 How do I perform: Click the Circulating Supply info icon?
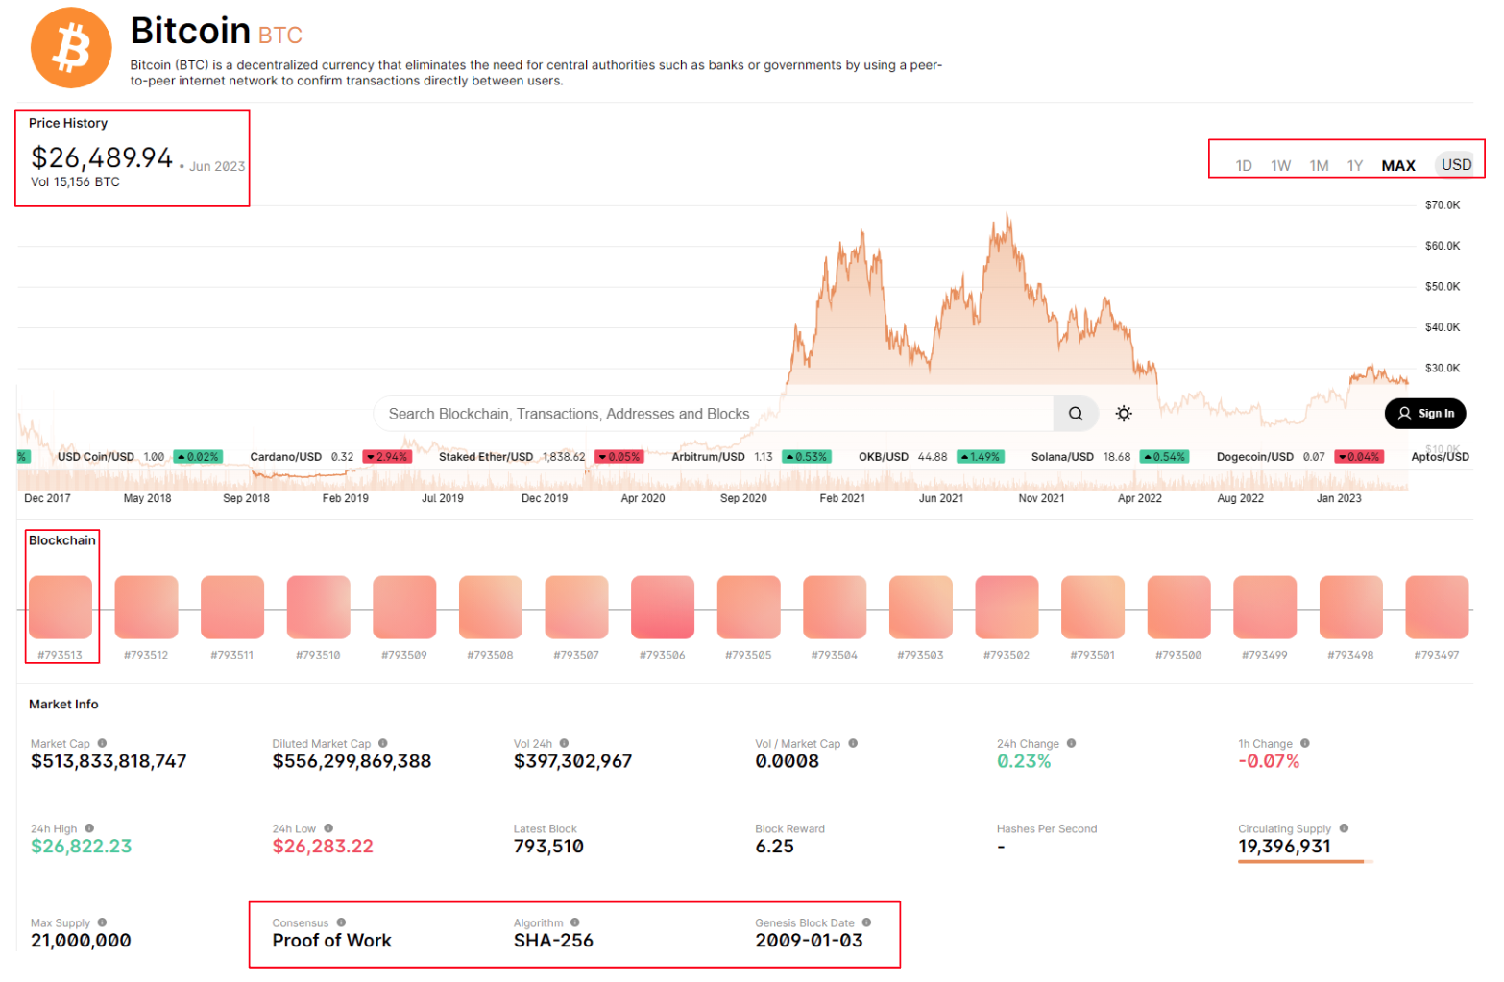pyautogui.click(x=1344, y=827)
